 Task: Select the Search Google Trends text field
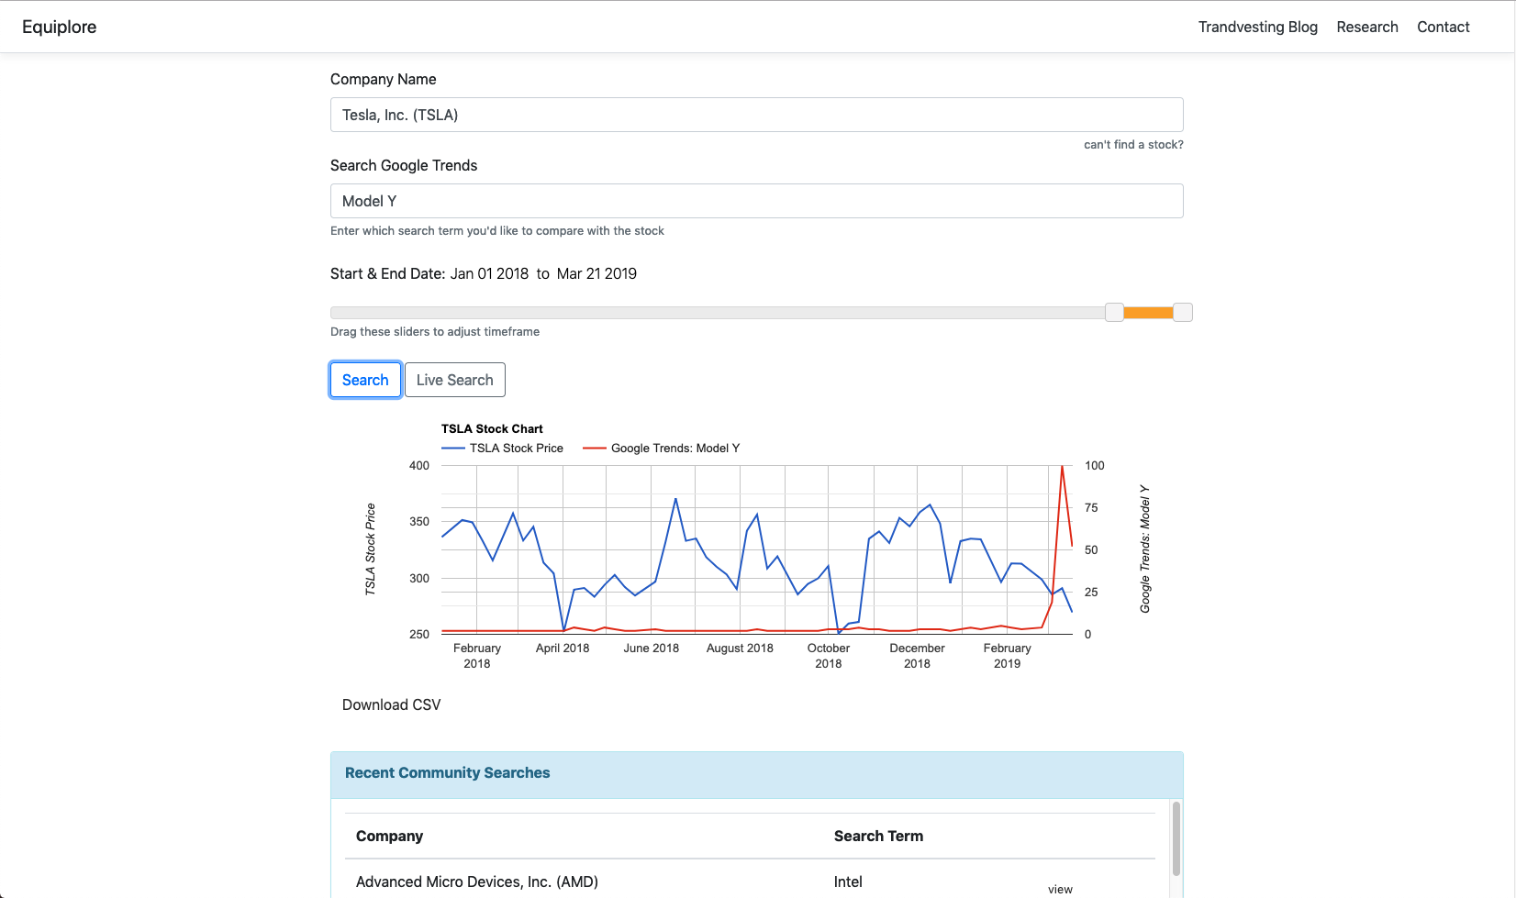756,201
